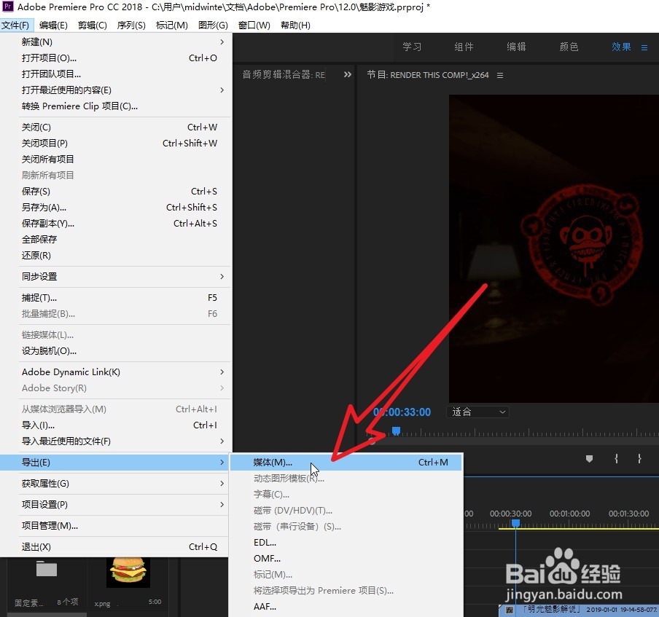Select 全部保存 menu entry

coord(116,239)
